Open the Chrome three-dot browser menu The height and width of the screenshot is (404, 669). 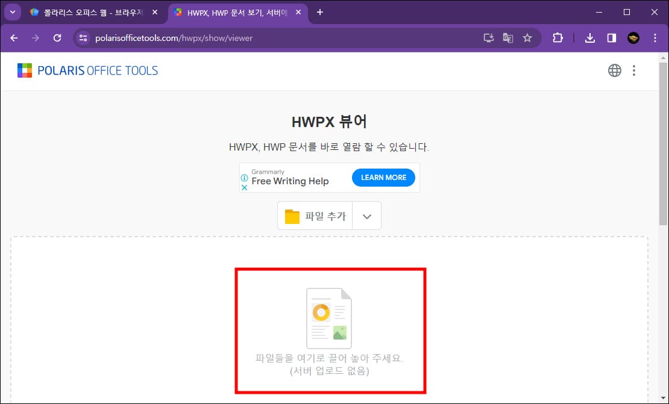point(655,37)
